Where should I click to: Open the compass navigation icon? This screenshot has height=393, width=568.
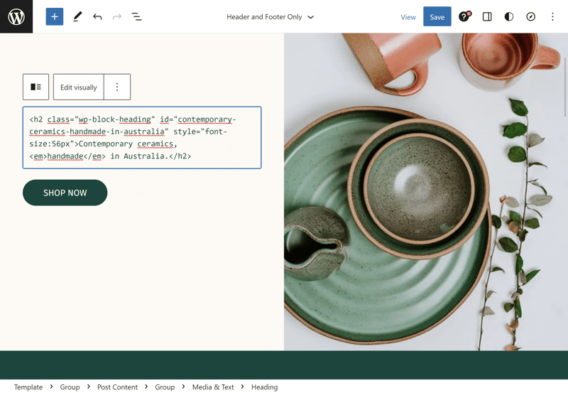[530, 16]
